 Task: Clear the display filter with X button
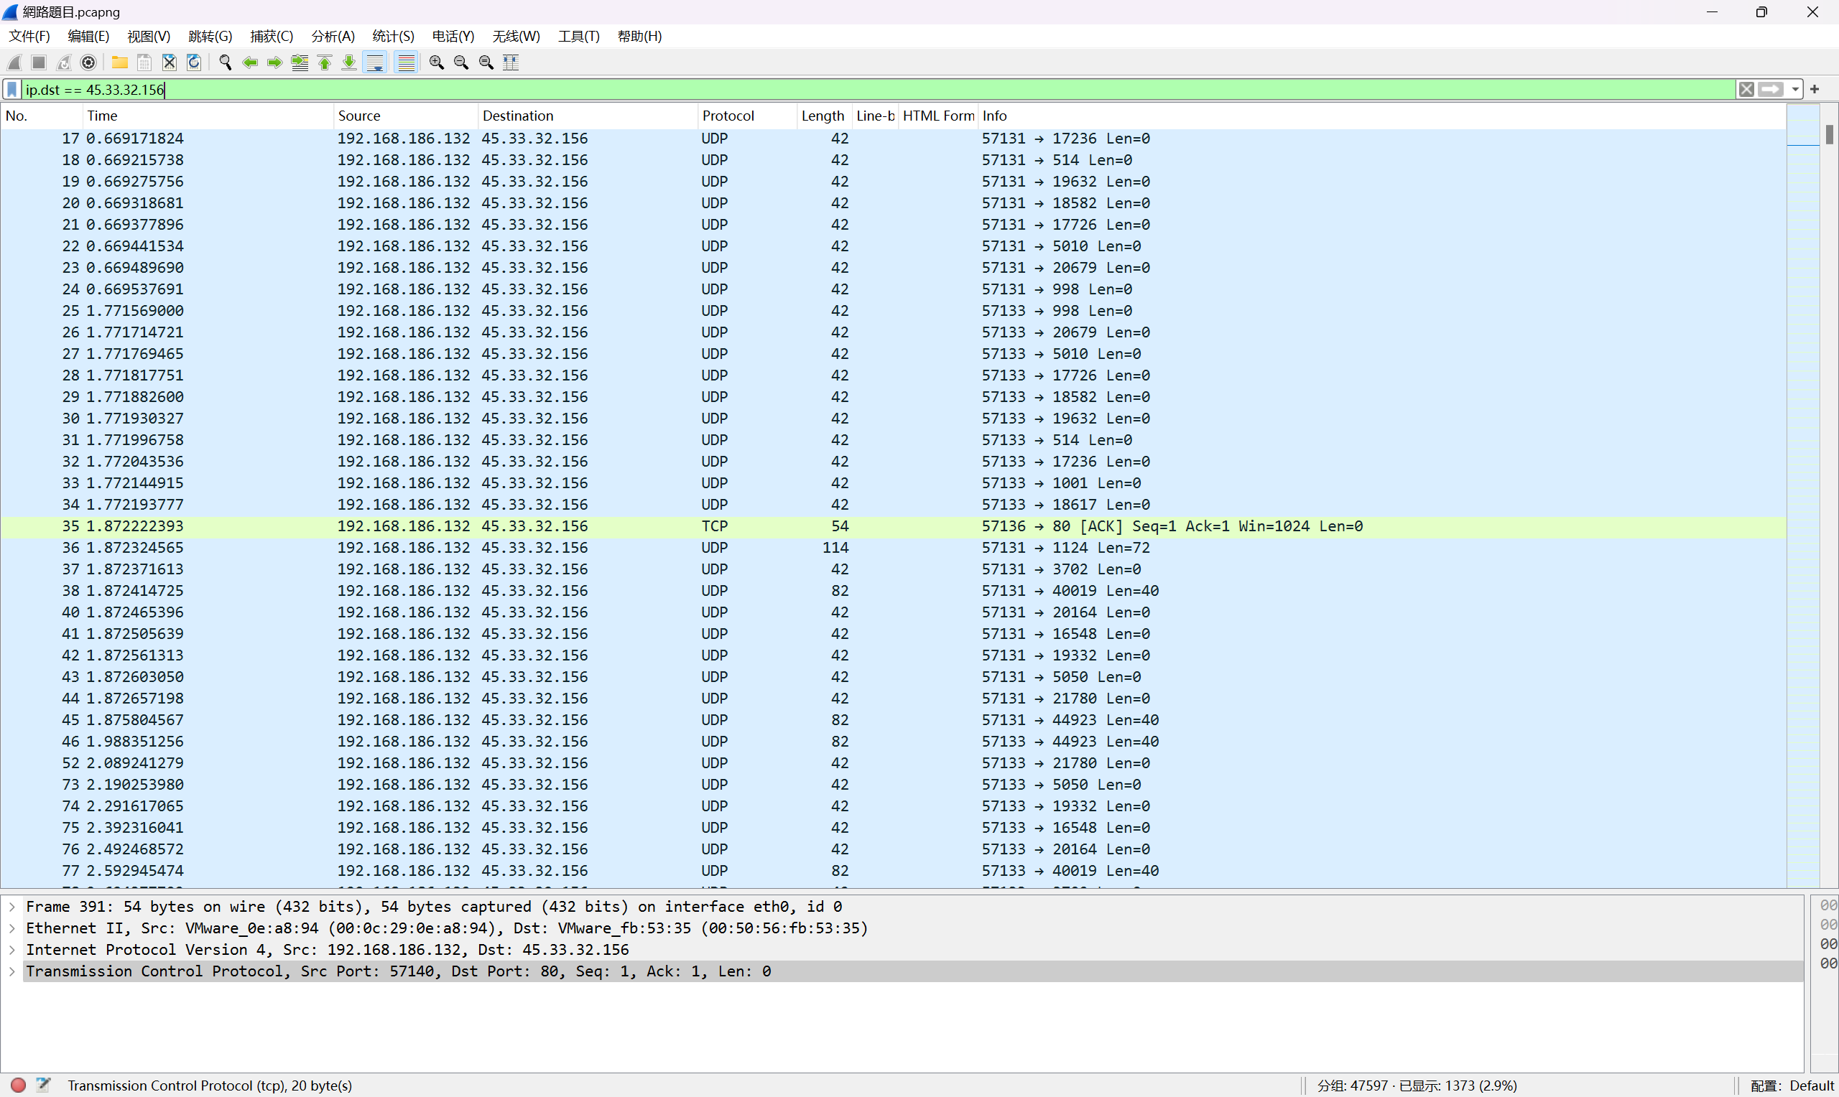pyautogui.click(x=1746, y=90)
